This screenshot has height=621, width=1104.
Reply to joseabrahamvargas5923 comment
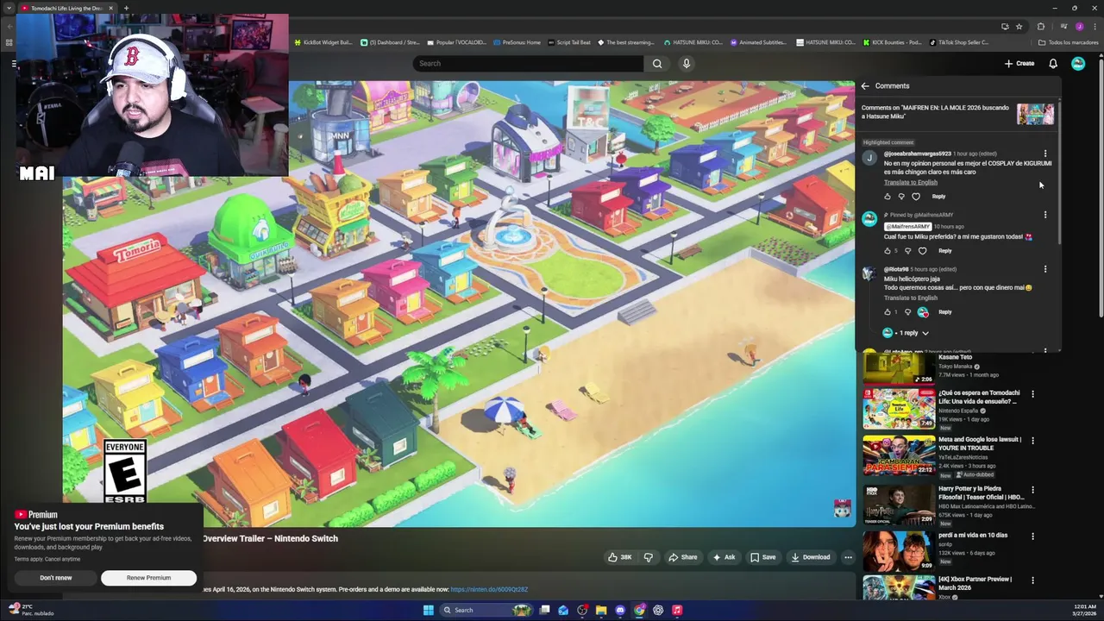[938, 197]
